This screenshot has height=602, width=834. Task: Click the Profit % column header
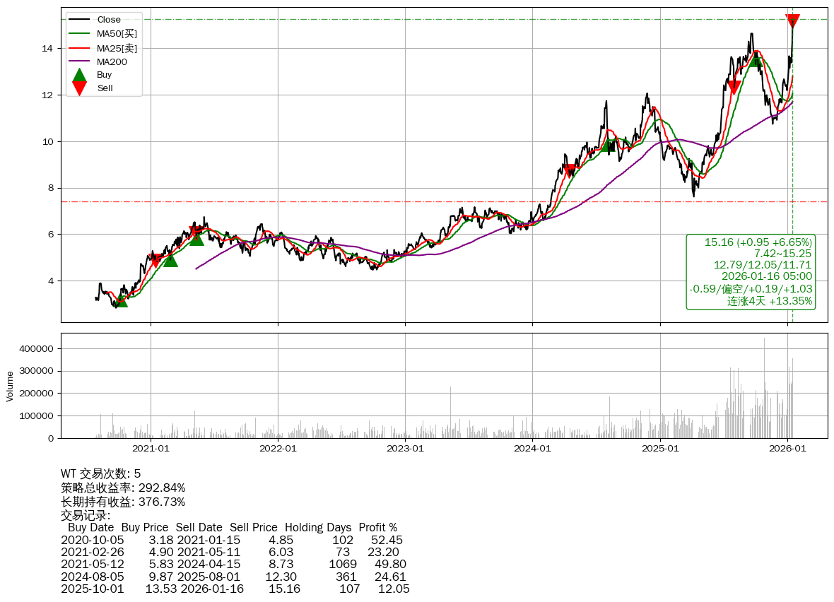point(377,527)
